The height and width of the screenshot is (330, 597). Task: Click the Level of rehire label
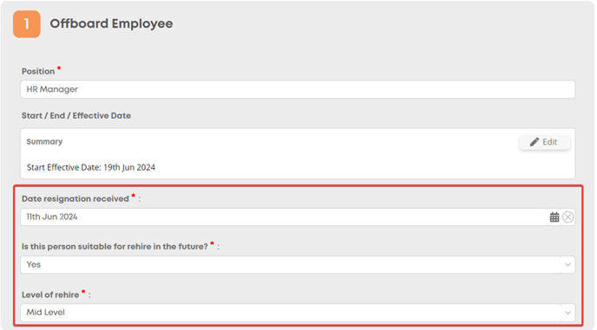click(50, 294)
